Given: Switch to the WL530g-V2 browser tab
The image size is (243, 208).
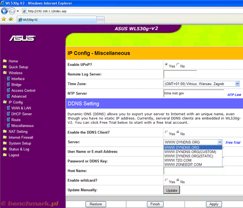Looking at the screenshot, I should pyautogui.click(x=57, y=20).
